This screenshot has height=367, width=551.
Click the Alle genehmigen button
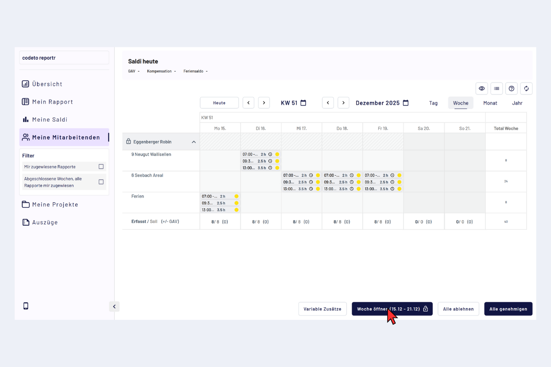[x=508, y=309]
